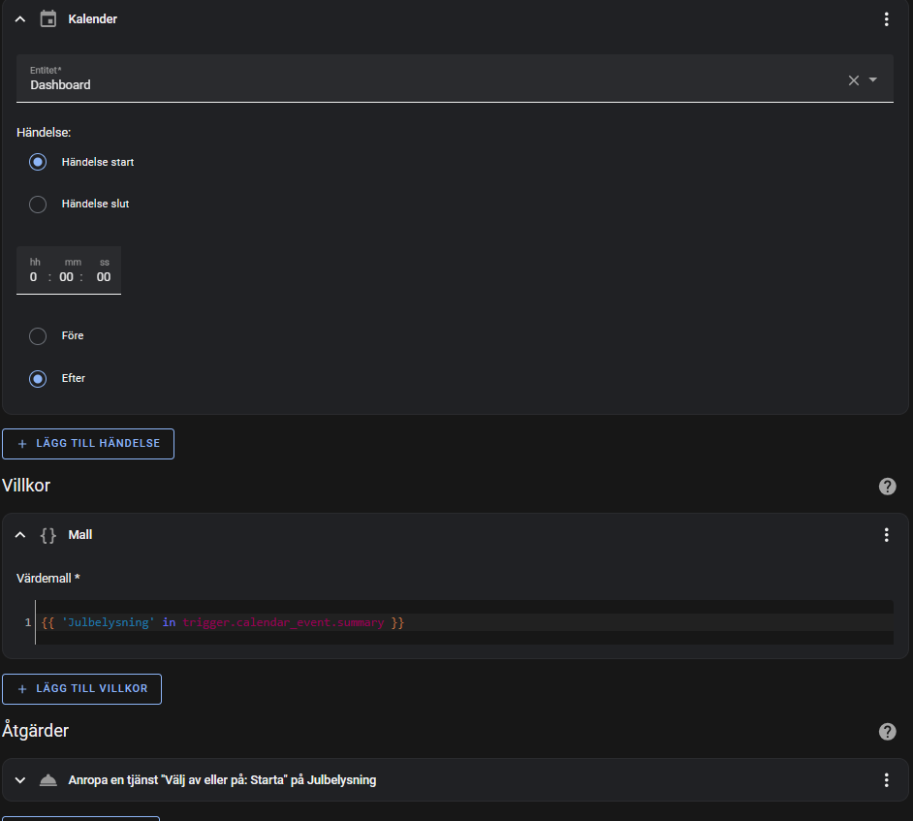Open help for the Villkor section
This screenshot has height=821, width=913.
[887, 487]
